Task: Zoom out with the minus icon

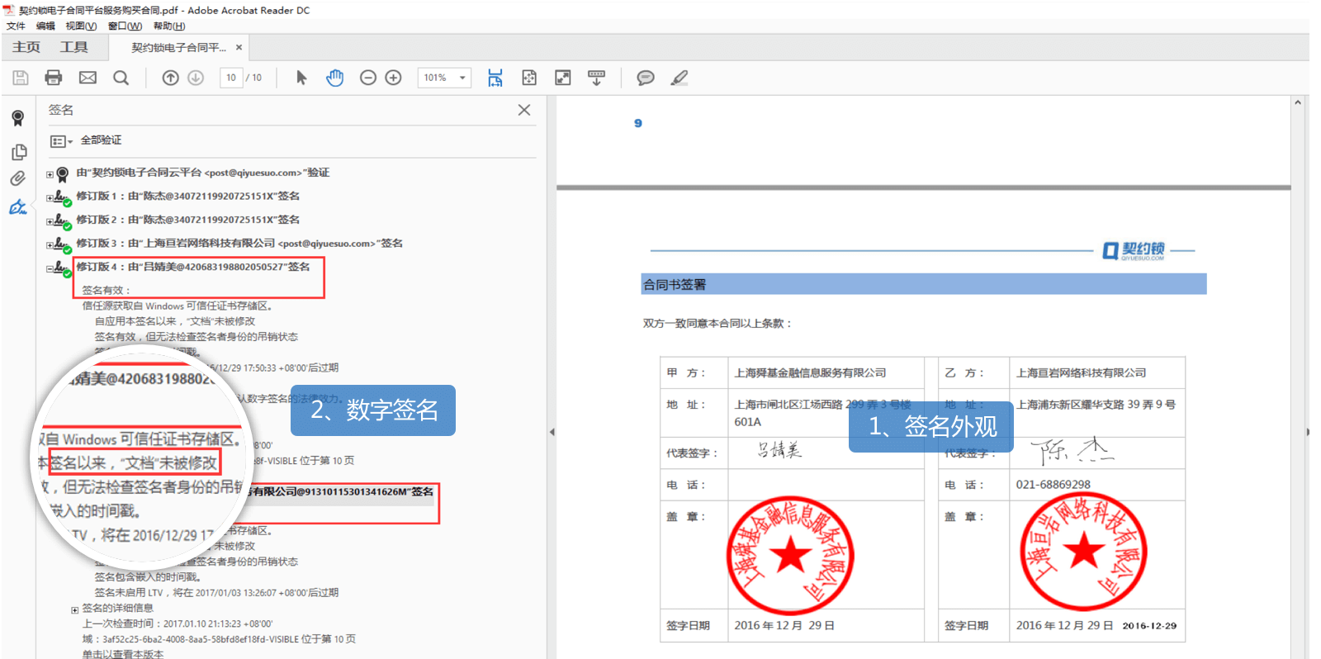Action: [368, 78]
